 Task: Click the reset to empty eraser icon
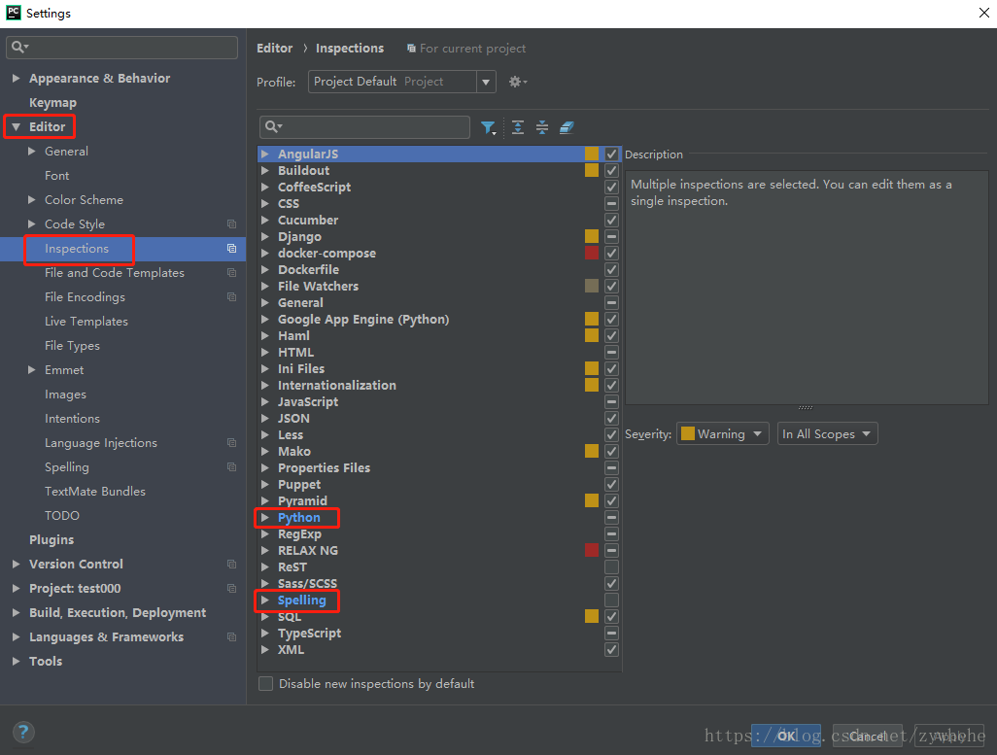(x=567, y=128)
